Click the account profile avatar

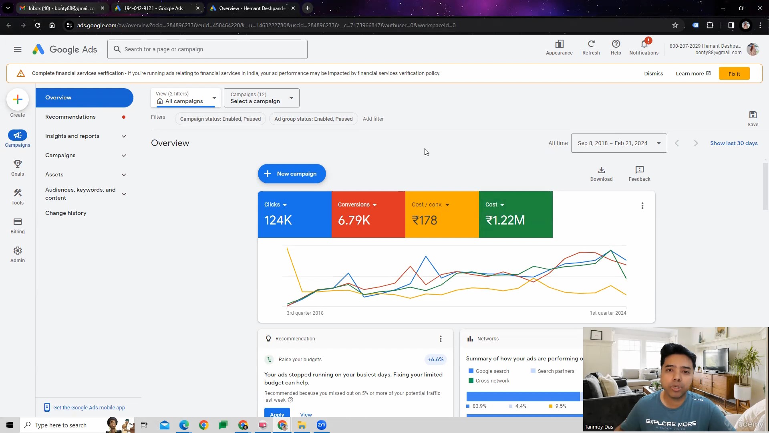[x=753, y=49]
